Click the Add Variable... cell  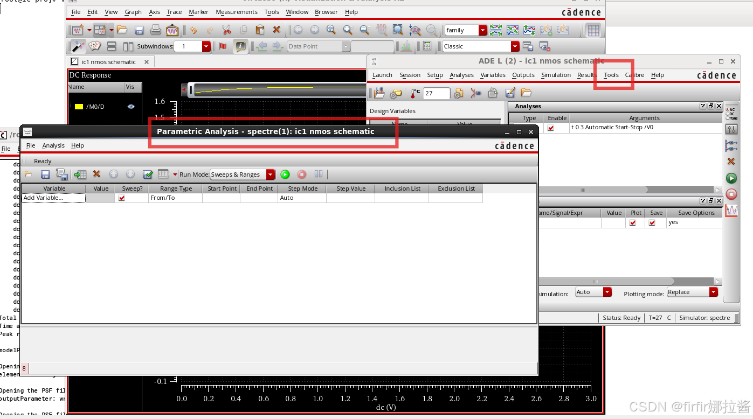[x=53, y=198]
